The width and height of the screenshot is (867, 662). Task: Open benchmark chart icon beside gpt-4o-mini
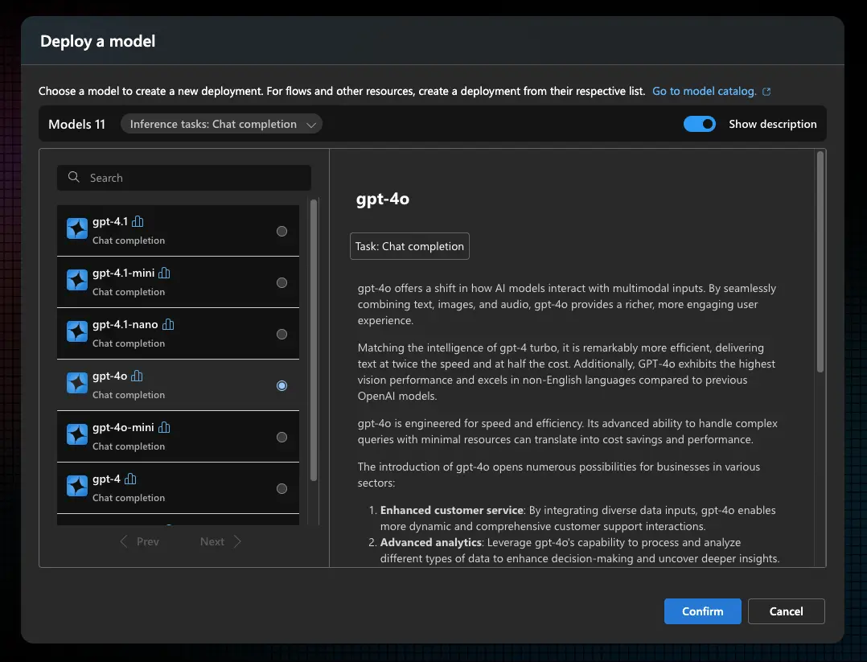coord(164,427)
